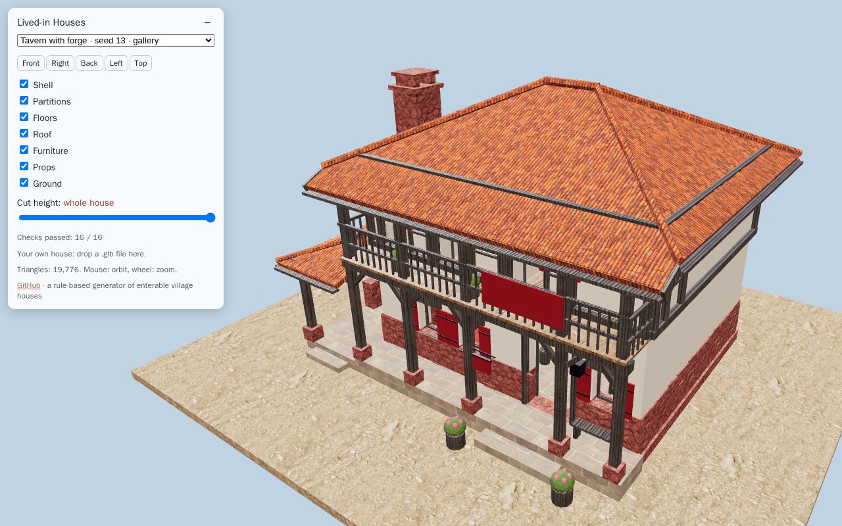Click the 'Checks passed: 16 / 16' text
This screenshot has height=526, width=842.
[x=60, y=237]
